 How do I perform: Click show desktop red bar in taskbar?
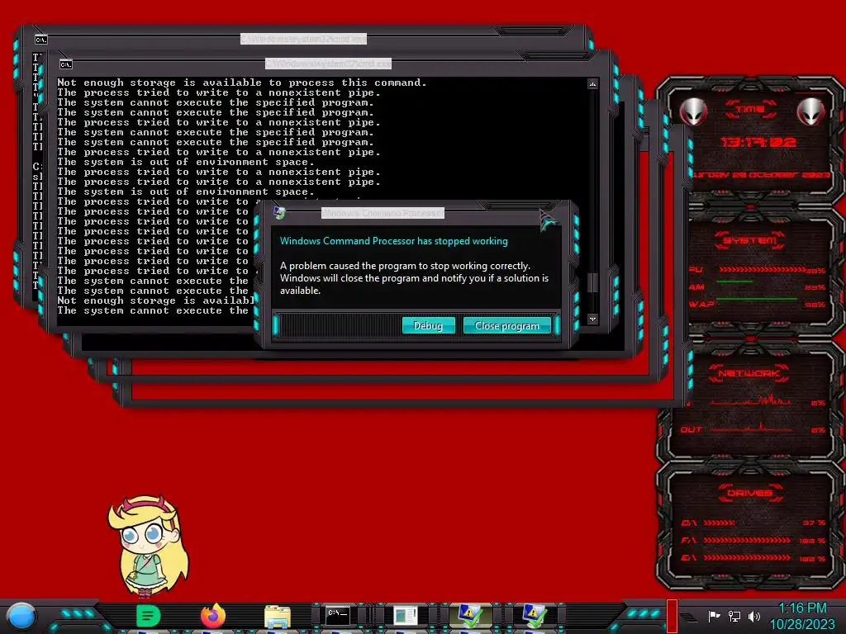(672, 616)
